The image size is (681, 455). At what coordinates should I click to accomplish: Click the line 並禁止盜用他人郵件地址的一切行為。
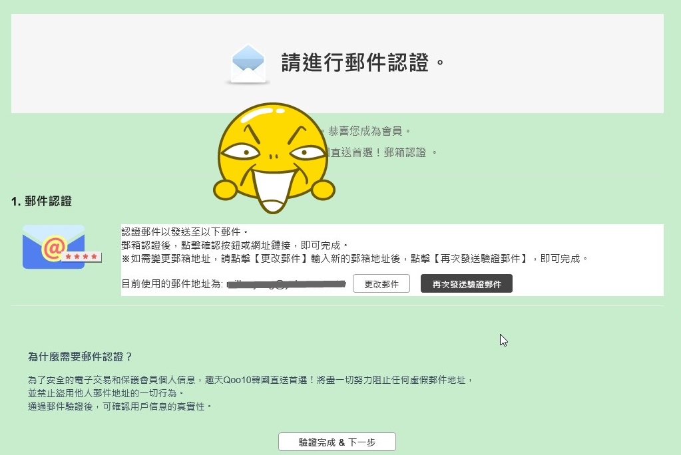coord(106,393)
